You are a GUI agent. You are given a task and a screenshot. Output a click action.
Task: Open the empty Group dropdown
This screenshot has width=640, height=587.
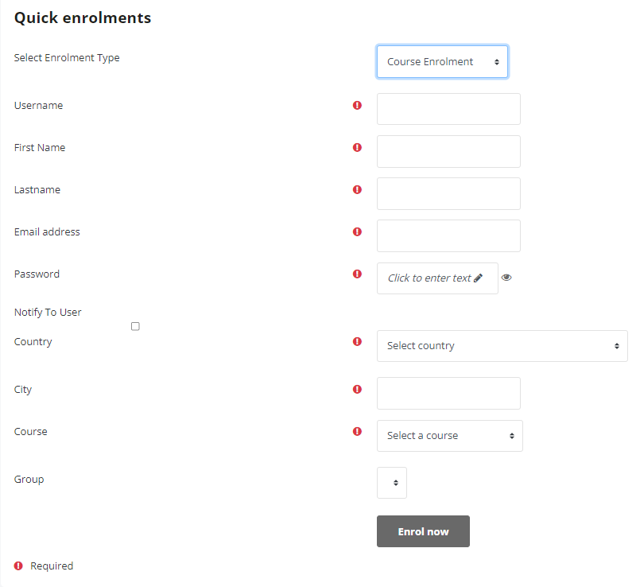pyautogui.click(x=392, y=483)
